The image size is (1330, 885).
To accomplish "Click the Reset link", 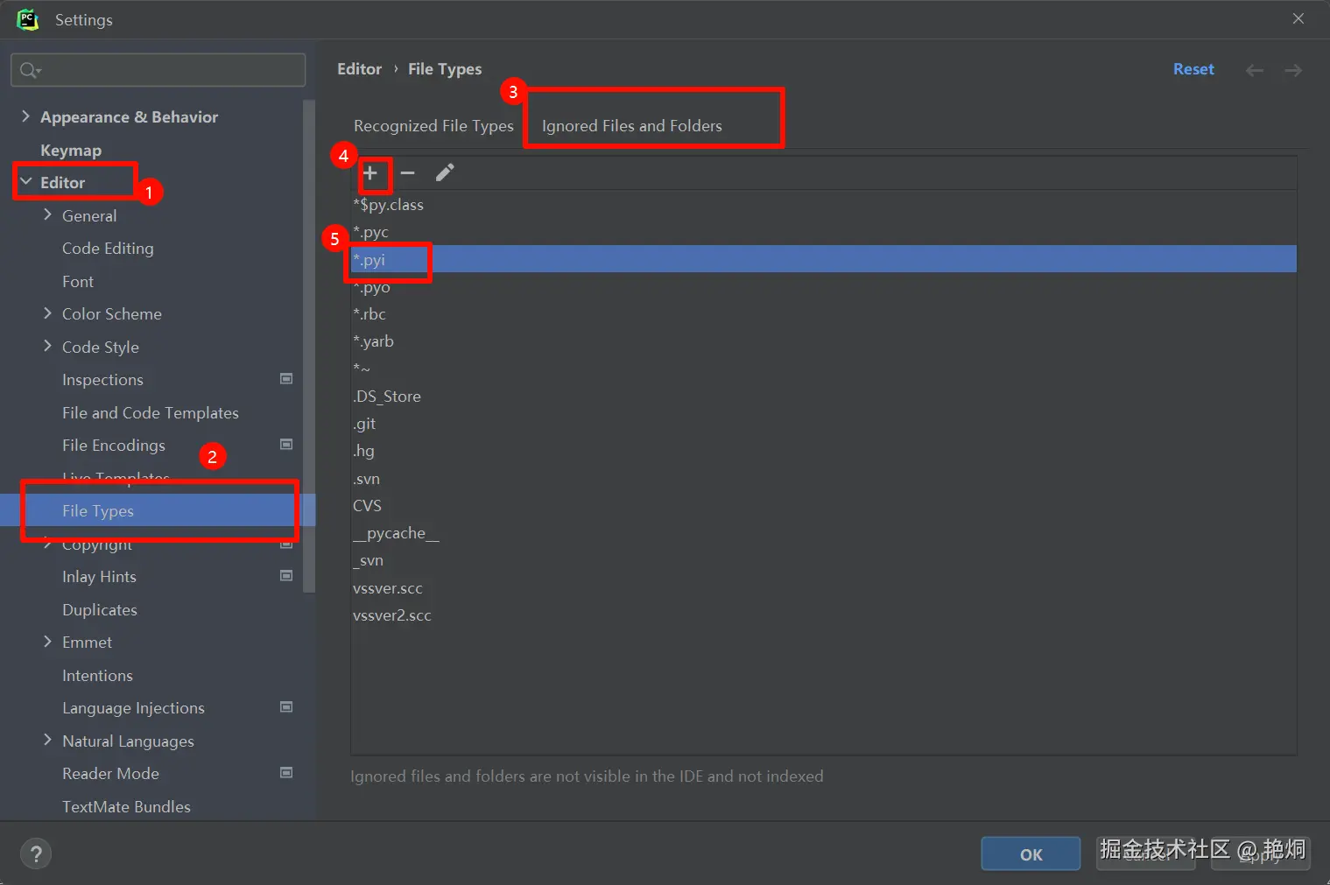I will tap(1193, 69).
